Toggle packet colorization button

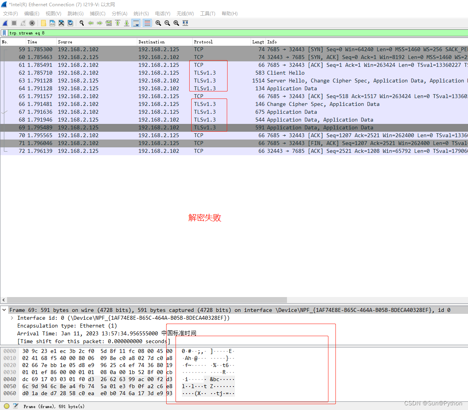point(147,23)
